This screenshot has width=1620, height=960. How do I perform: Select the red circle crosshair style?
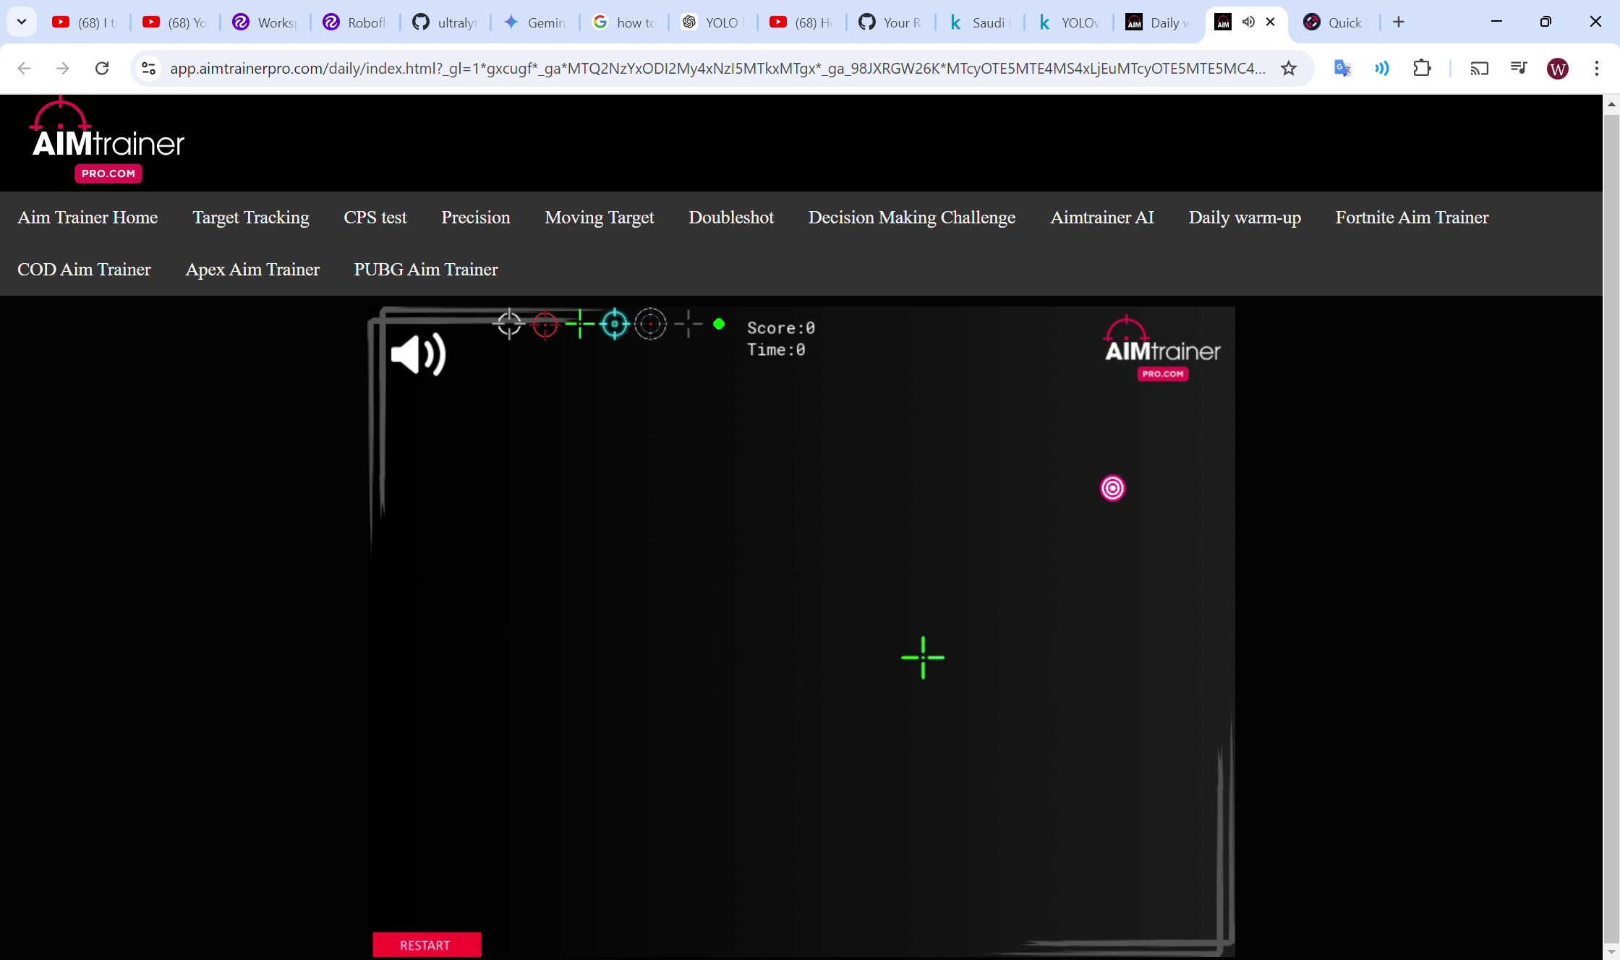(x=545, y=325)
